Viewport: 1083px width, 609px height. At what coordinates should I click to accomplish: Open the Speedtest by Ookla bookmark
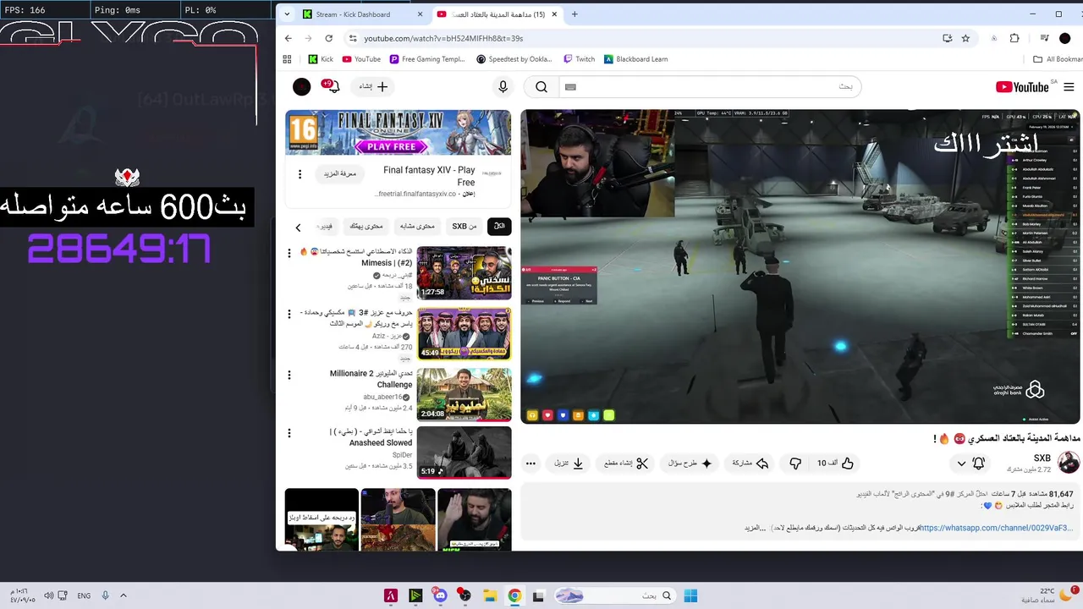coord(514,59)
